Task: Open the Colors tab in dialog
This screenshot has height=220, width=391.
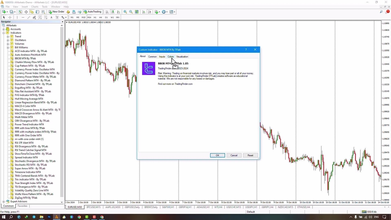Action: tap(170, 57)
